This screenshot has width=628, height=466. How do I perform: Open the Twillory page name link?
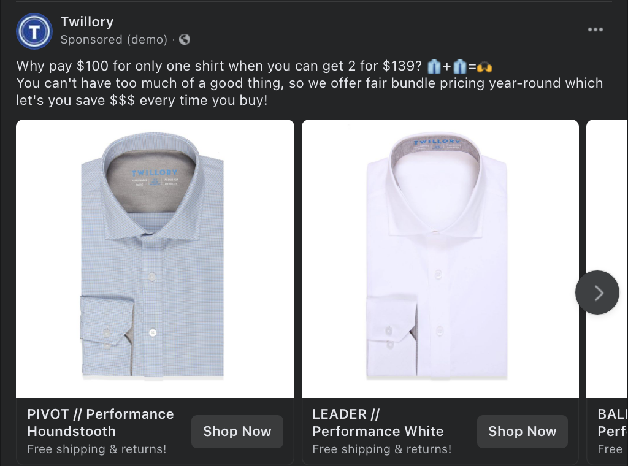tap(86, 21)
